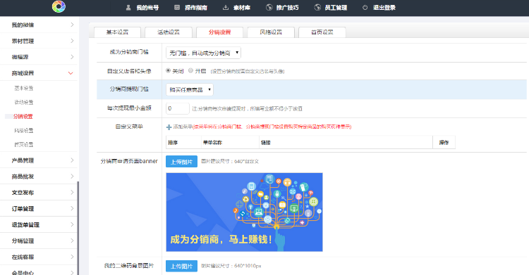The height and width of the screenshot is (275, 529).
Task: Open 操作指南 in the top navigation
Action: [196, 8]
